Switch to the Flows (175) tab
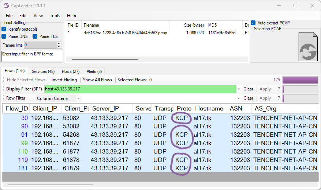Screen dimensions: 321x190 click(15, 71)
